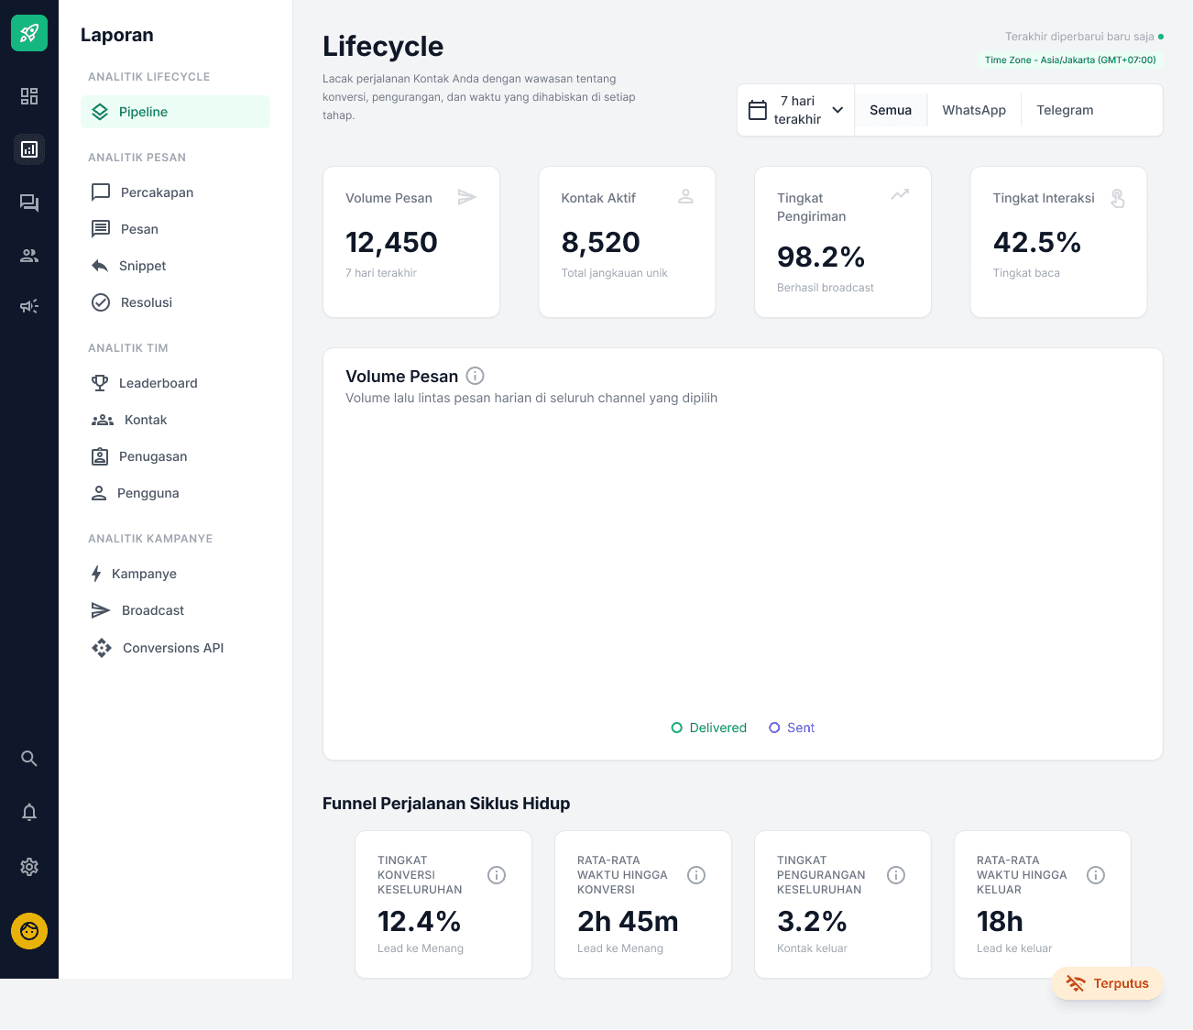
Task: Toggle the Delivered series in chart legend
Action: coord(709,728)
